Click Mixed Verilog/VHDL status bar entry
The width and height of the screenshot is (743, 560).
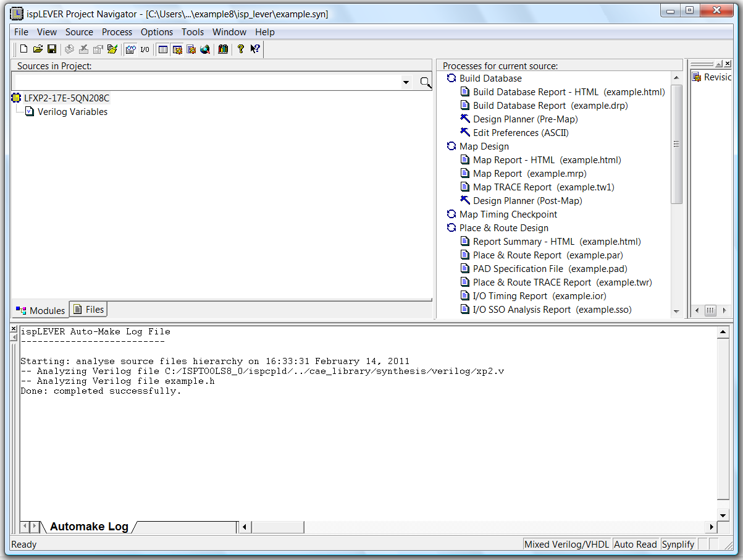click(566, 545)
